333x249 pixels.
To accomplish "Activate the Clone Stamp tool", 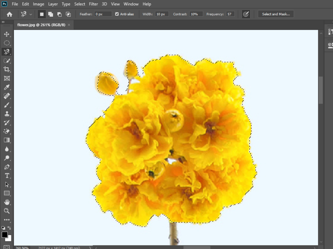I will click(x=7, y=114).
